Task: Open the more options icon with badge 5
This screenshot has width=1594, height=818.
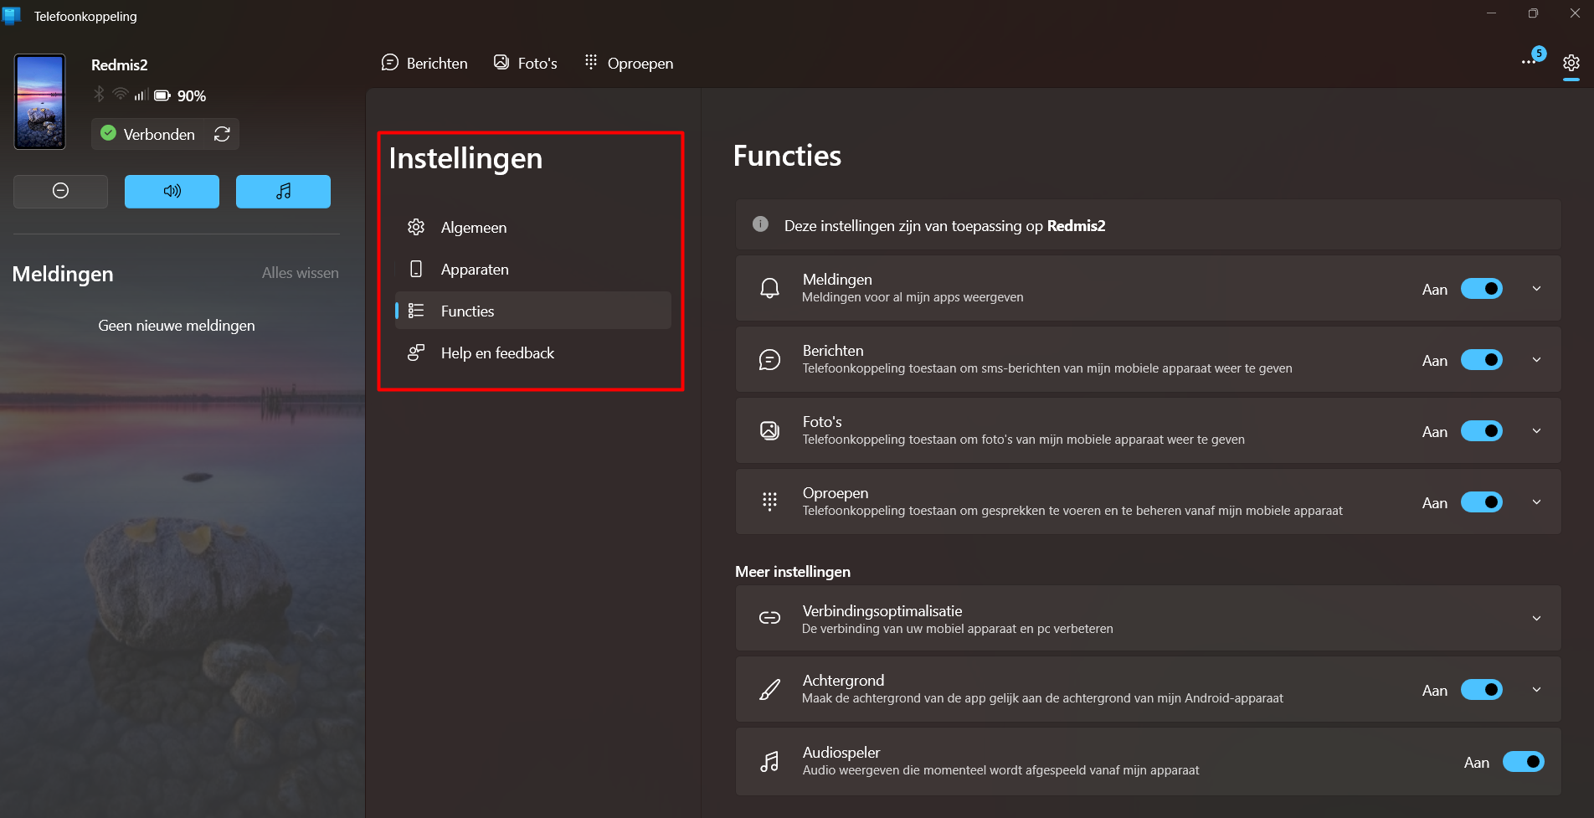Action: click(x=1530, y=61)
